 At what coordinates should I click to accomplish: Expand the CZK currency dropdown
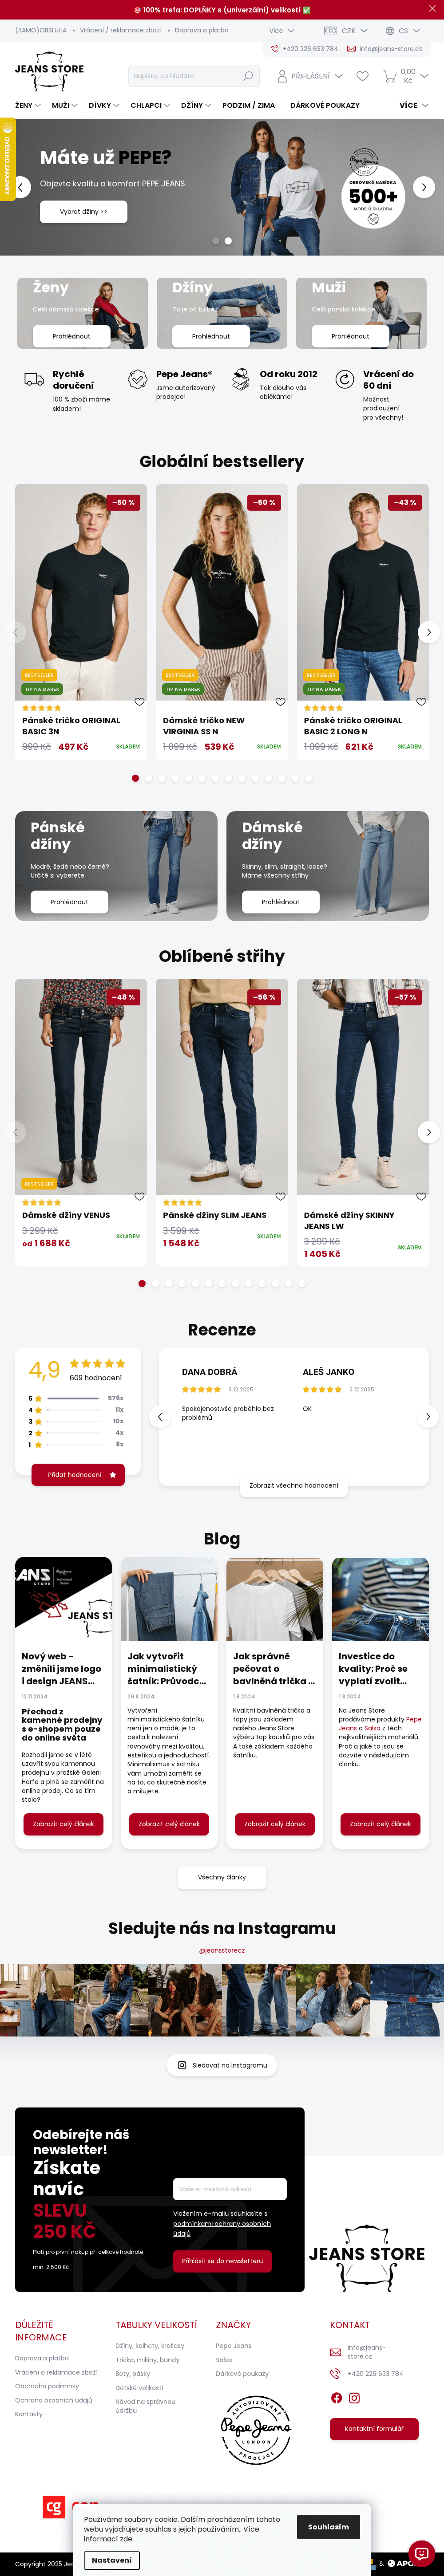[x=346, y=31]
